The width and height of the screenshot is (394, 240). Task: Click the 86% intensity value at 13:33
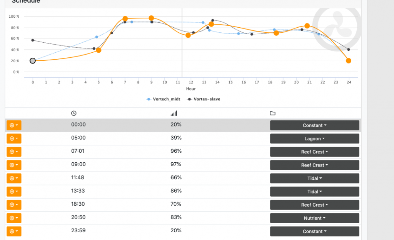176,192
